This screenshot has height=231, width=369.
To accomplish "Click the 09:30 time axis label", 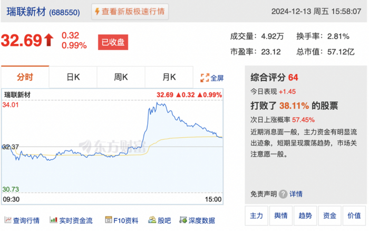I will (11, 199).
